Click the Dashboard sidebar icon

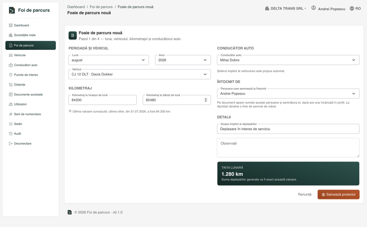click(11, 25)
